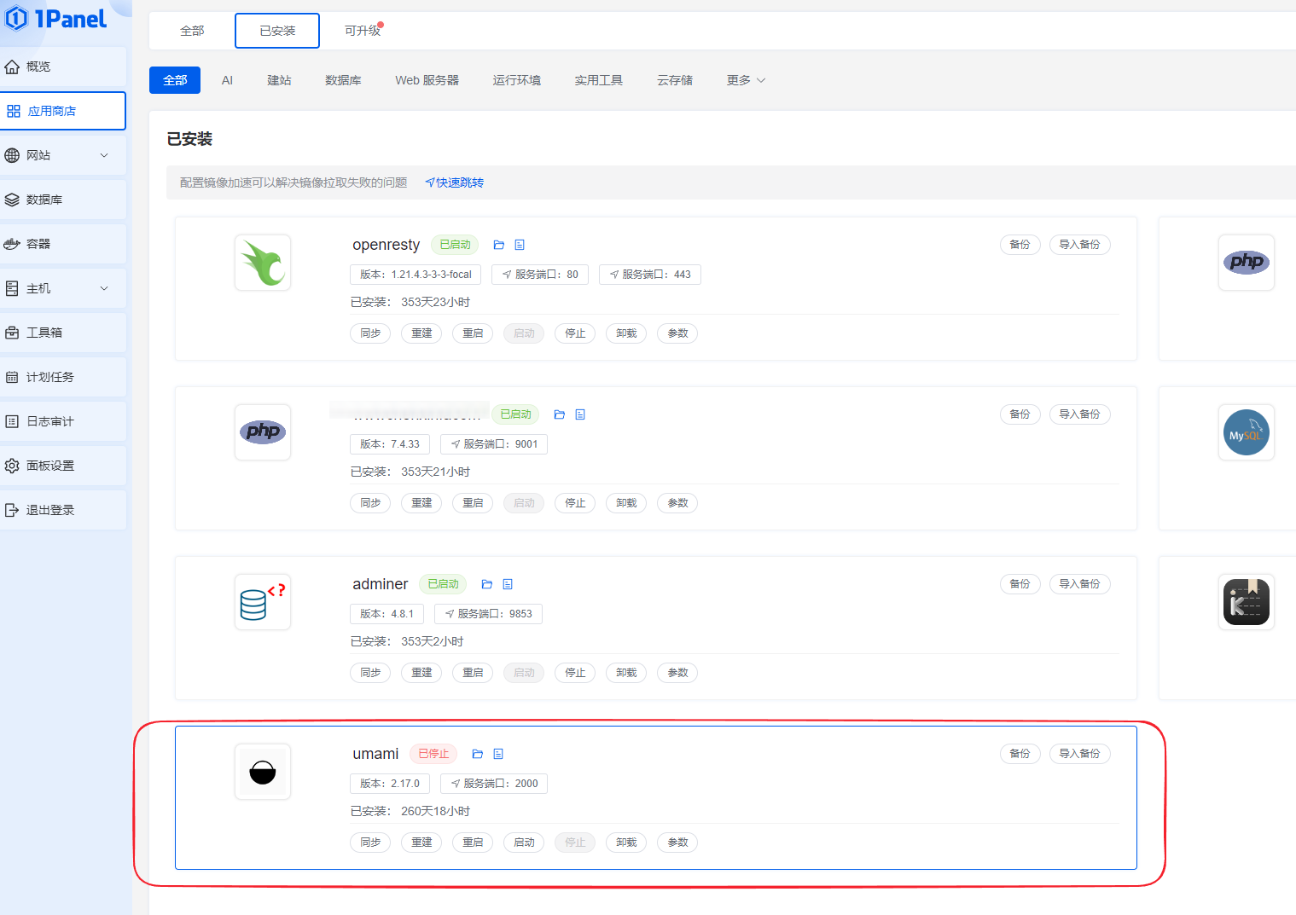Viewport: 1296px width, 915px height.
Task: Click 退出登录 to log out
Action: coord(63,510)
